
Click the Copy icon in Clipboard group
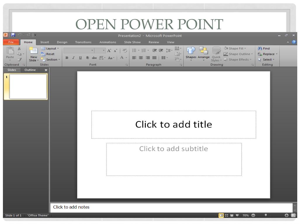click(19, 54)
